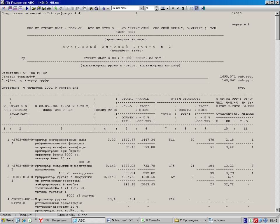Click the red antivirus tray icon

click(256, 220)
